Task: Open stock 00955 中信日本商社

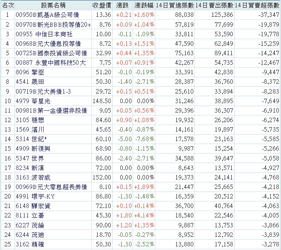Action: [x=44, y=34]
